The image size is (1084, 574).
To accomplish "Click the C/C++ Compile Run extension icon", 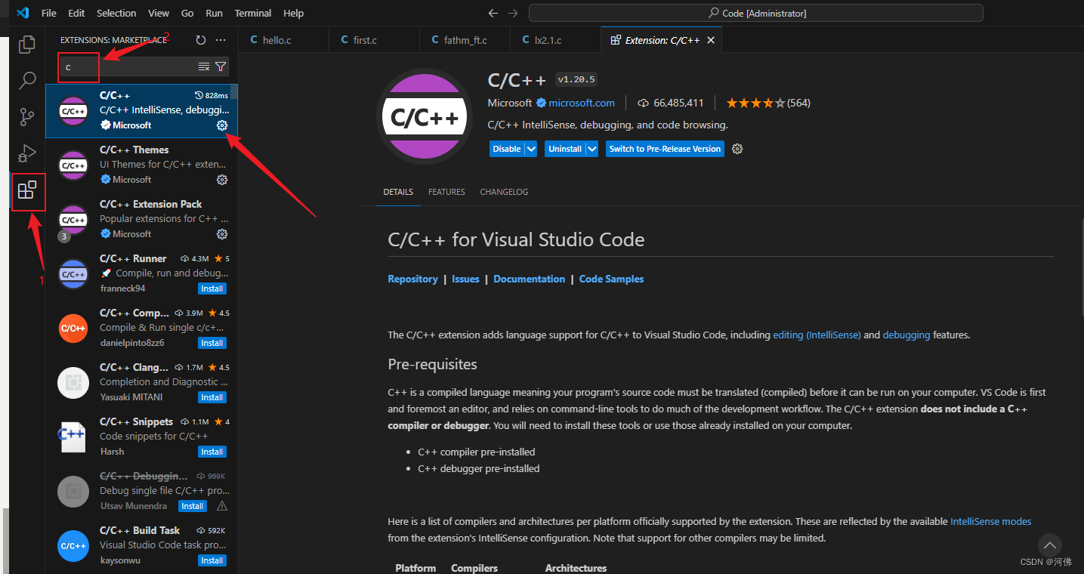I will (x=73, y=328).
